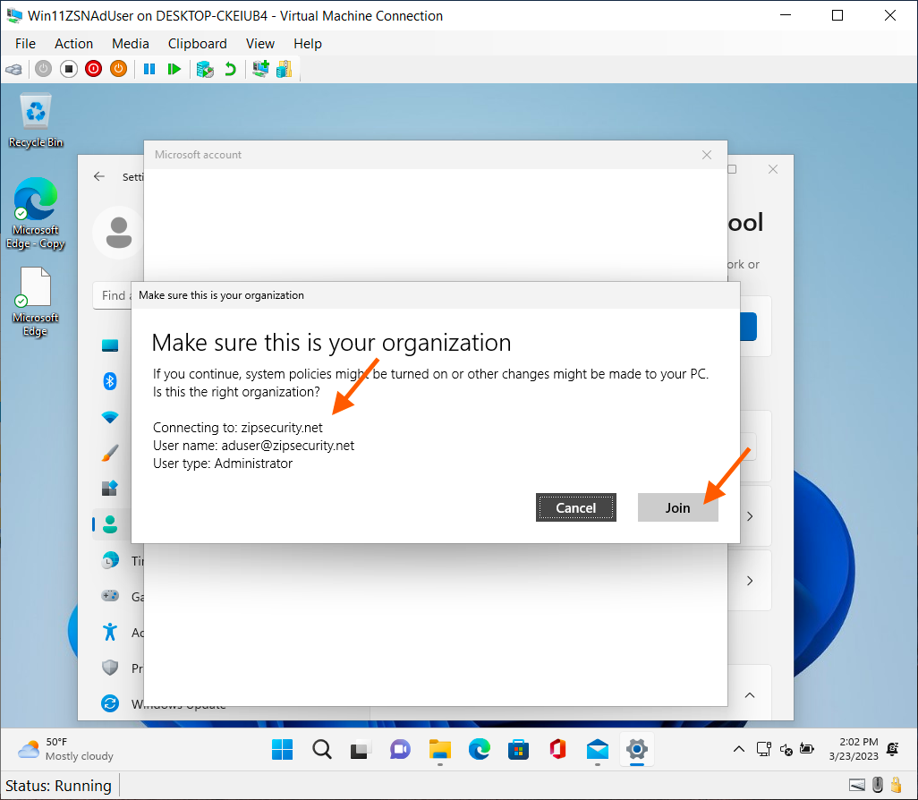Close the Microsoft account window
918x800 pixels.
707,155
